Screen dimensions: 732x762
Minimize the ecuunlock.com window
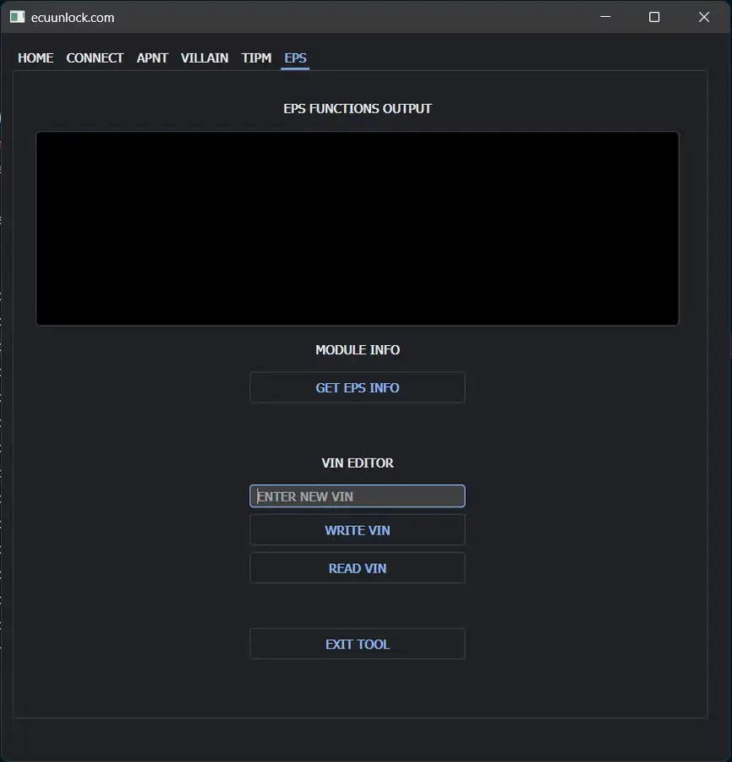(x=605, y=17)
